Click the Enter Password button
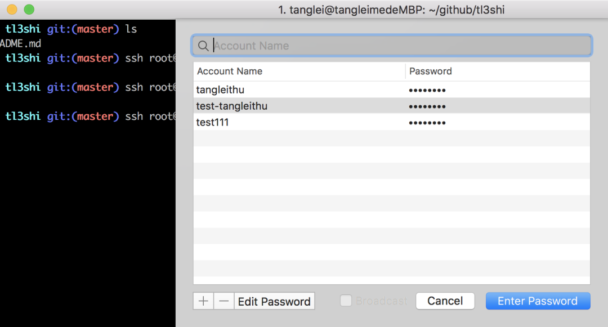This screenshot has height=327, width=608. click(x=538, y=301)
